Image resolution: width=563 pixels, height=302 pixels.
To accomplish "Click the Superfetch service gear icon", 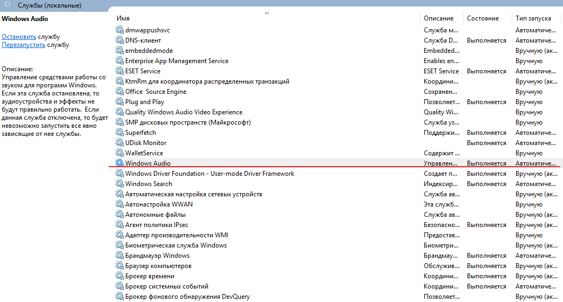I will coord(119,133).
